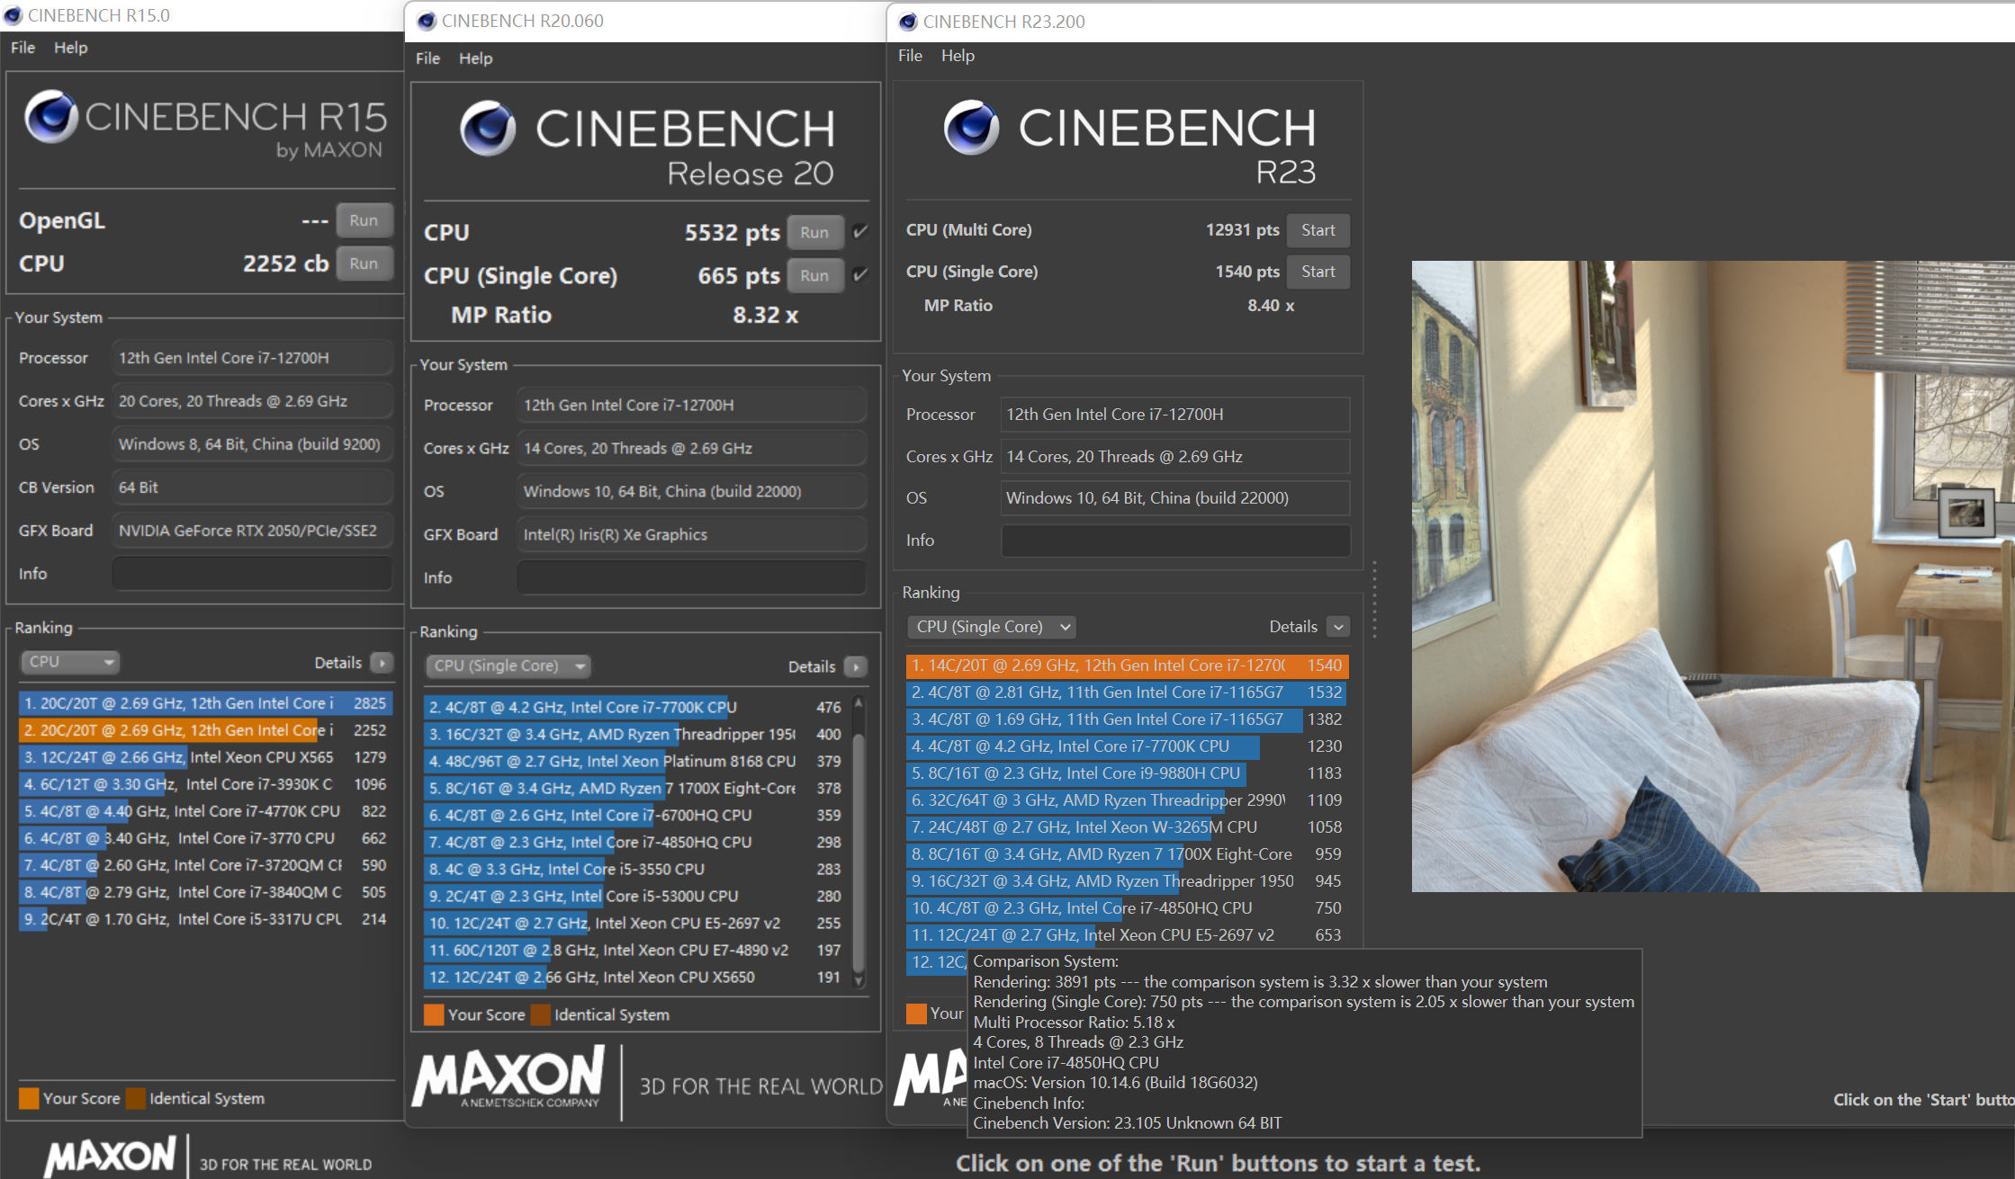Viewport: 2015px width, 1179px height.
Task: Select Core i7-4850HQ CPU row in R23
Action: pos(1128,908)
